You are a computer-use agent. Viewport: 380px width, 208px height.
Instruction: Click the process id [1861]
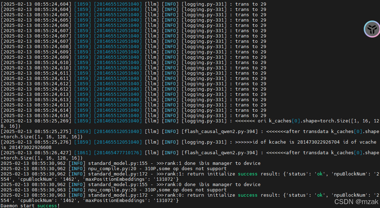coord(83,153)
